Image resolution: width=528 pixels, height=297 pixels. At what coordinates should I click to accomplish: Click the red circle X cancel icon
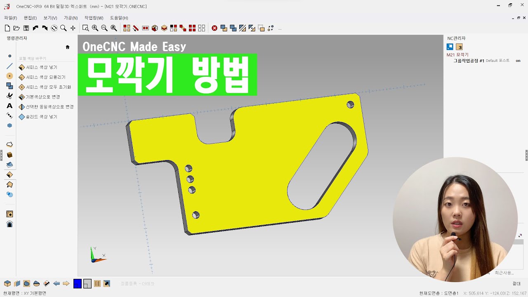tap(214, 28)
